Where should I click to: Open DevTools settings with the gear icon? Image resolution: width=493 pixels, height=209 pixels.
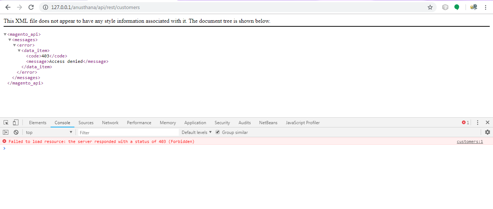[487, 132]
